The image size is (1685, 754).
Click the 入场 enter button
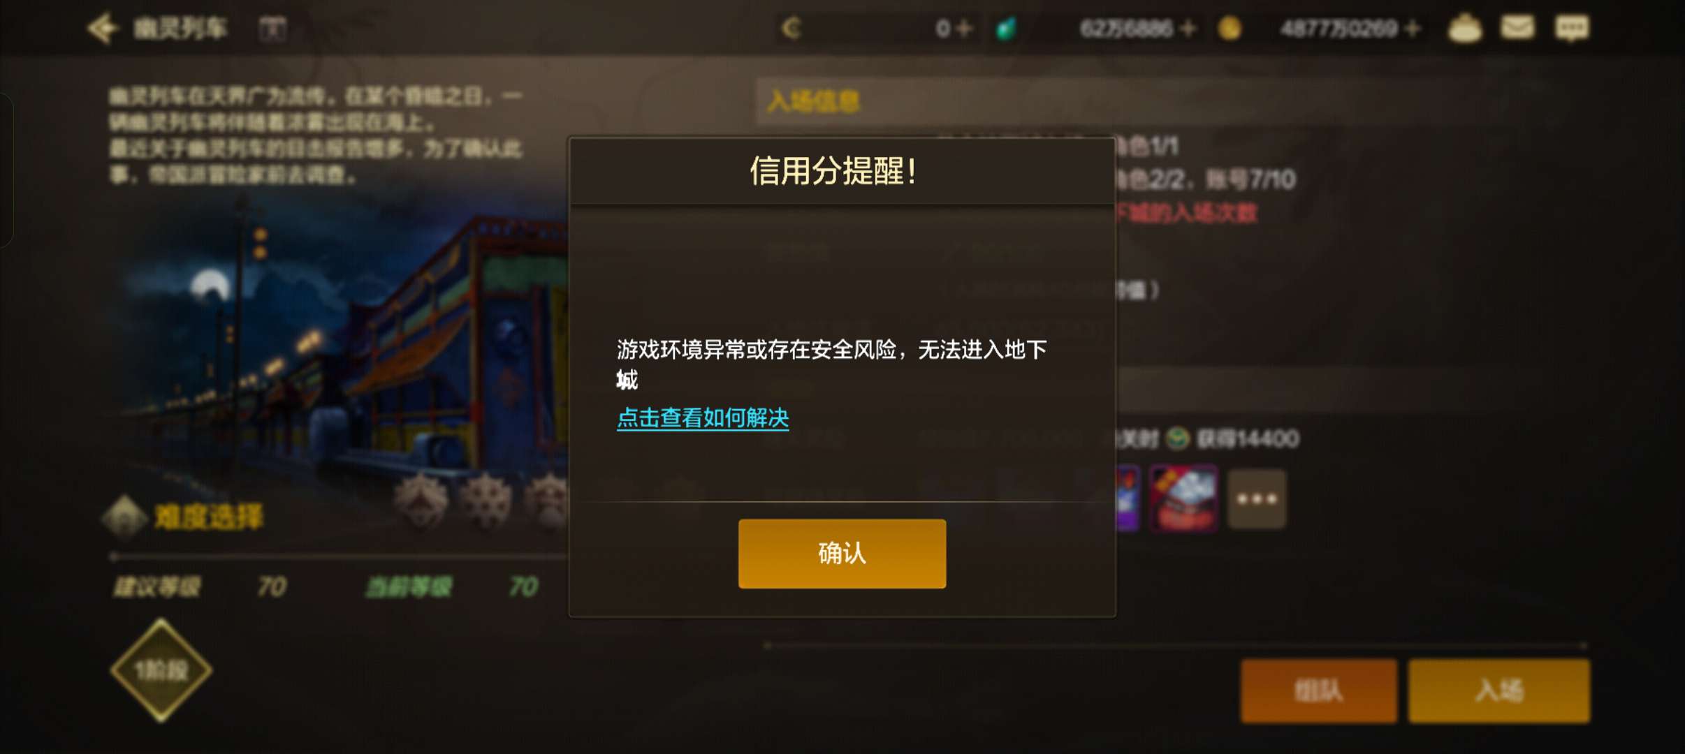pyautogui.click(x=1499, y=691)
